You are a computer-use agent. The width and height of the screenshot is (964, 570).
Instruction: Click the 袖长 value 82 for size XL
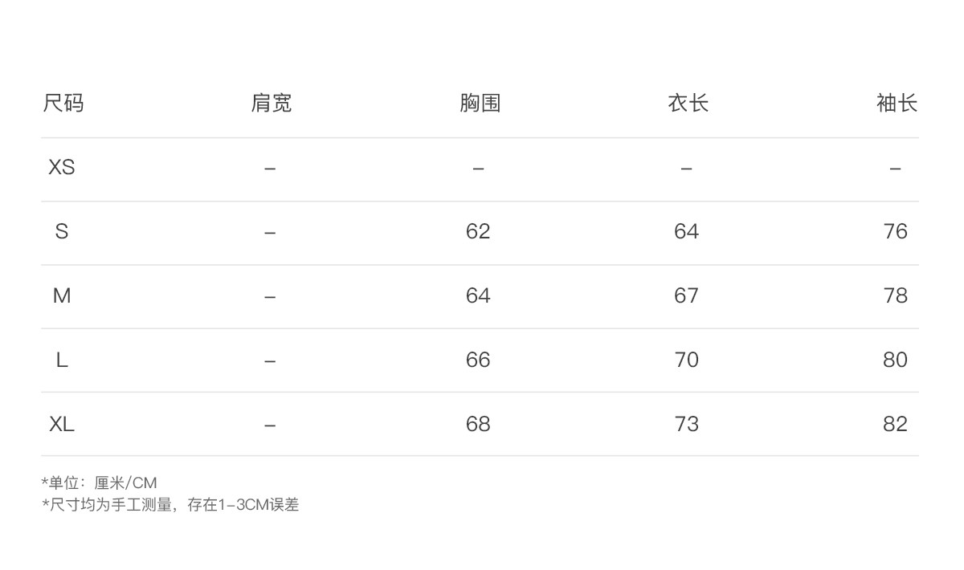click(x=895, y=424)
